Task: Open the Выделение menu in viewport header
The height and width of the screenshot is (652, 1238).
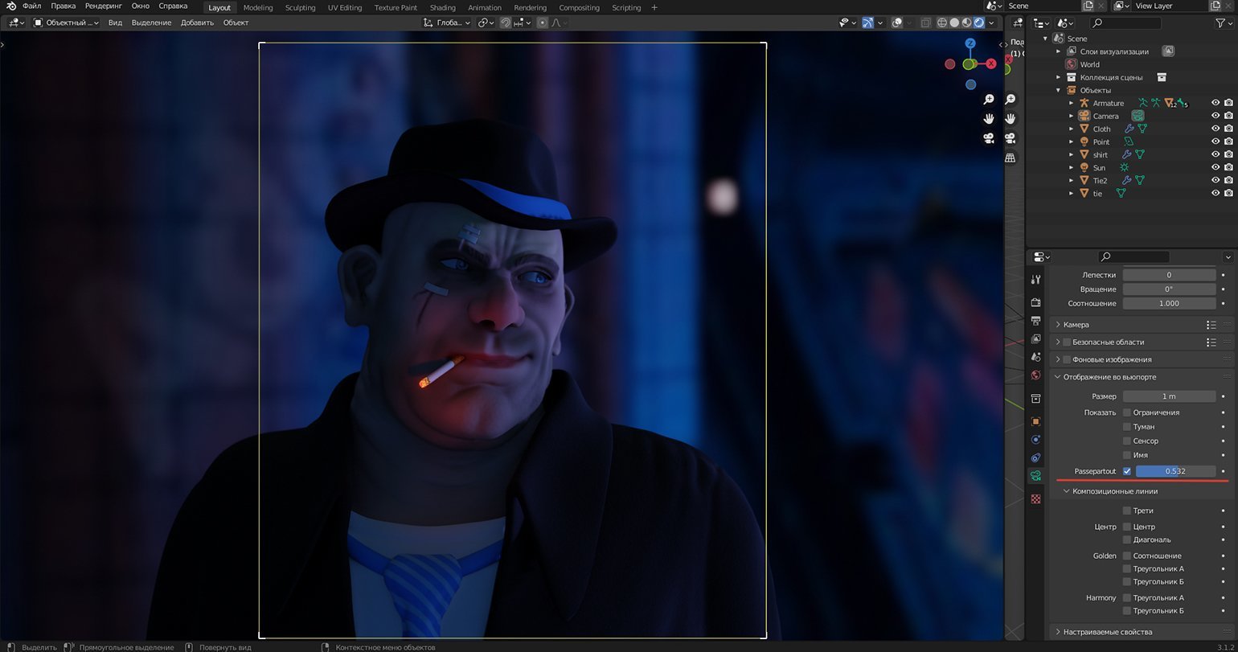Action: (x=151, y=23)
